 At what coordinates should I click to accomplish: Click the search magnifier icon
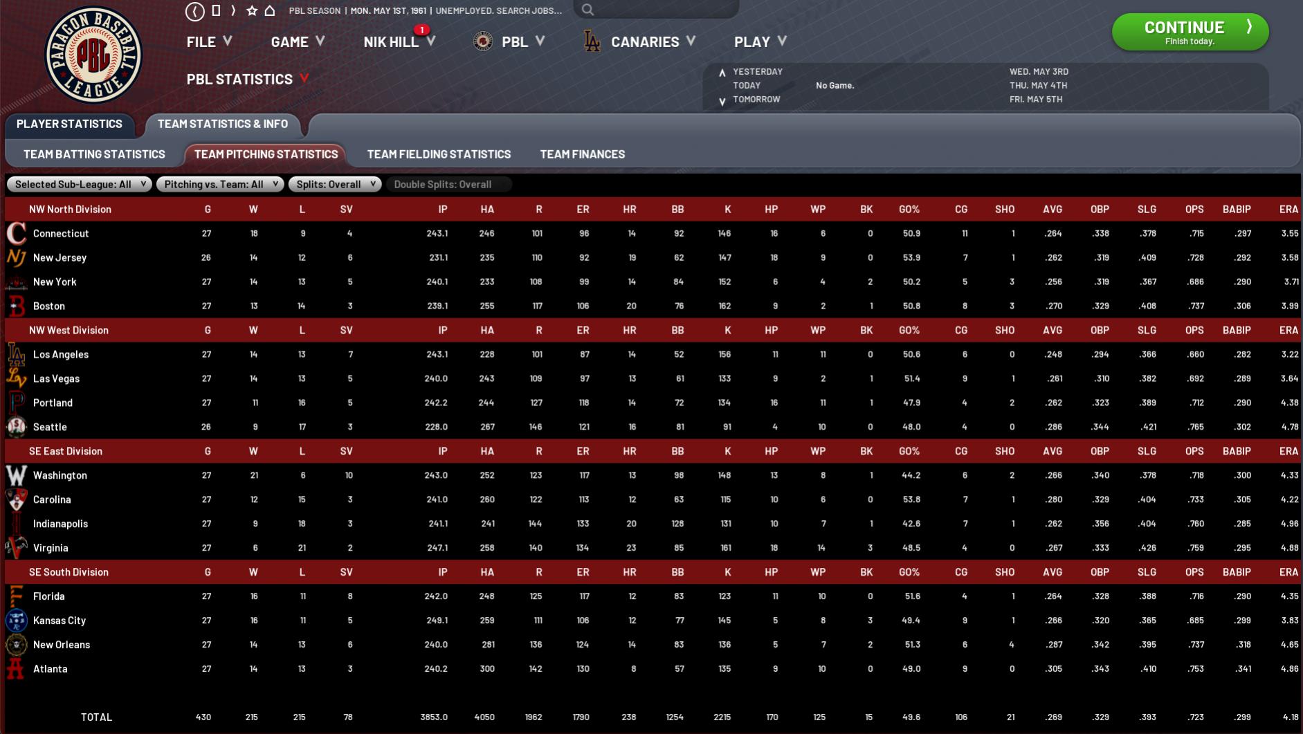587,10
